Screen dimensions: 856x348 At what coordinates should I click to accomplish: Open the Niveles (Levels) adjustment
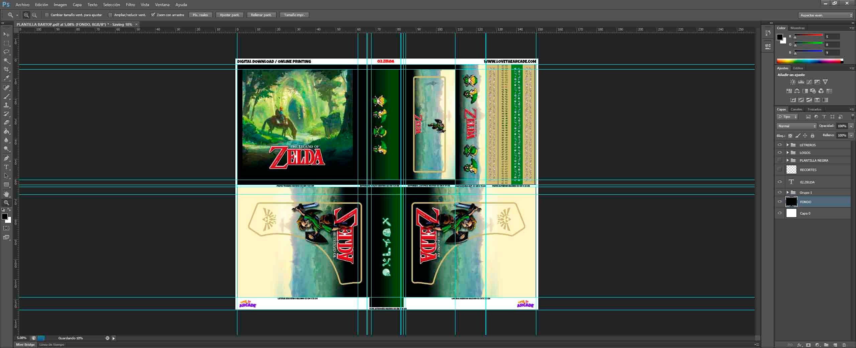[x=800, y=81]
